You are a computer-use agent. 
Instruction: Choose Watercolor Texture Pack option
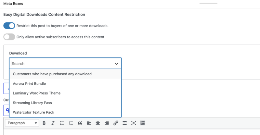[65, 112]
